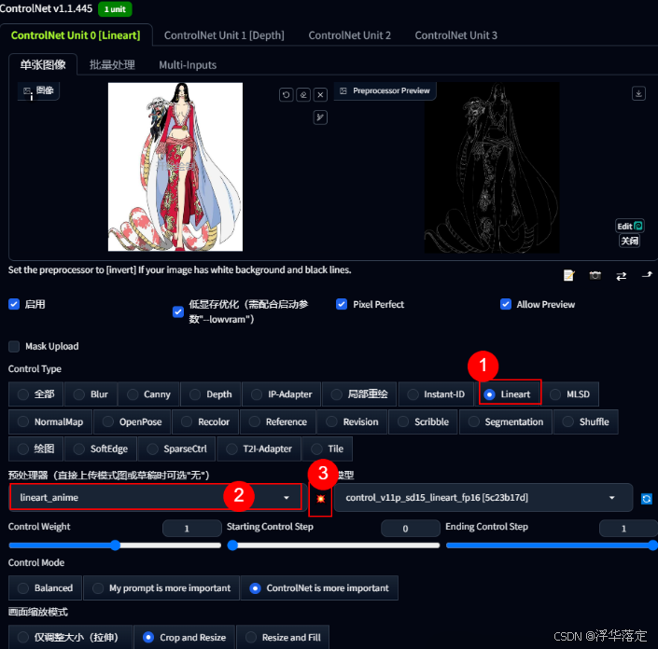Select the Segmentation control type
This screenshot has height=649, width=658.
[x=506, y=421]
